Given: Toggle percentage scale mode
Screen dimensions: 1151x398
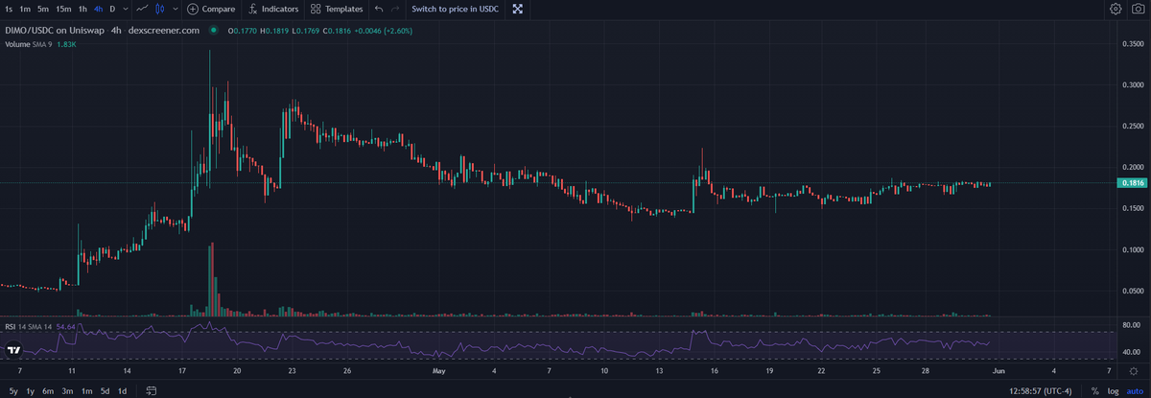Looking at the screenshot, I should coord(1094,390).
